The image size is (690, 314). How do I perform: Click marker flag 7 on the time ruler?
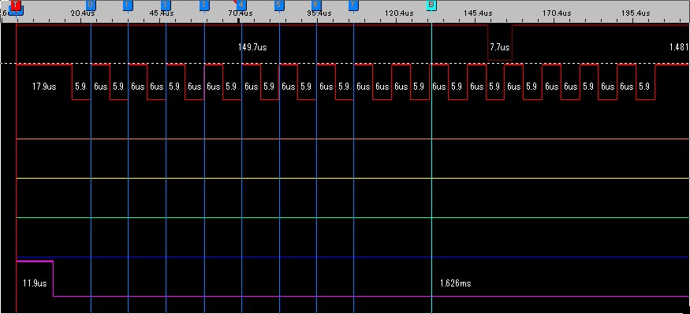pyautogui.click(x=353, y=6)
